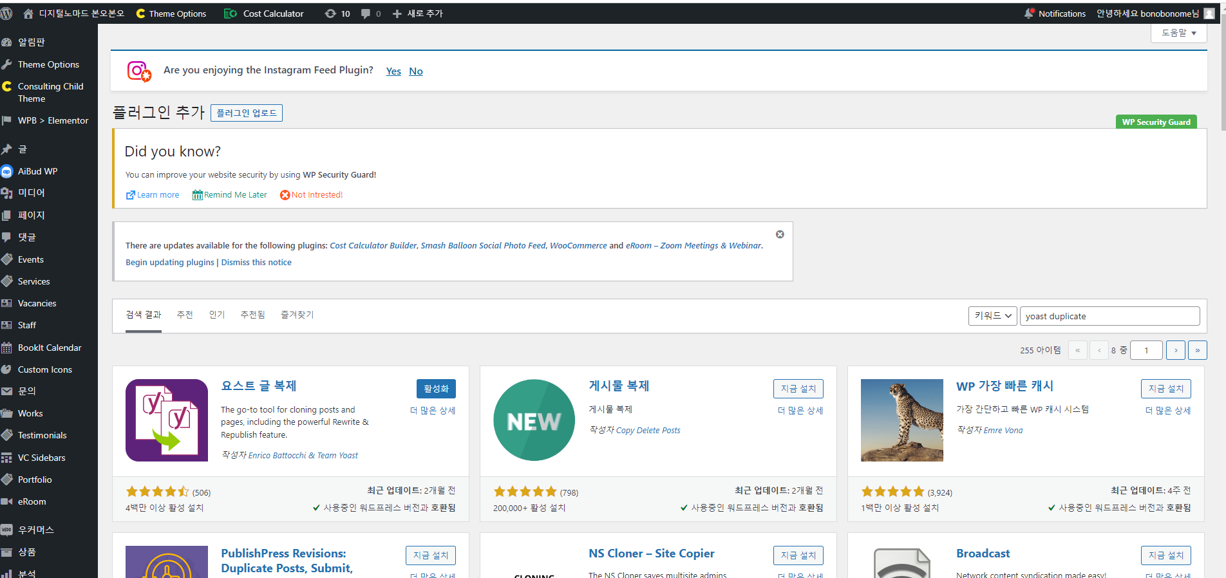This screenshot has width=1226, height=578.
Task: Click 플러그인 업로드 button
Action: tap(247, 113)
